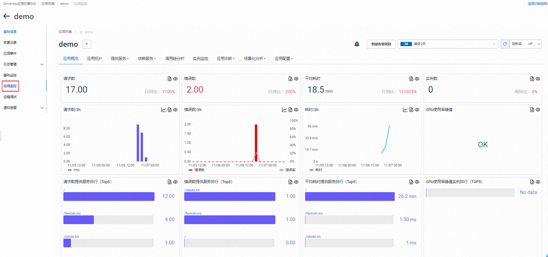Screen dimensions: 548x257
Task: Open document icon on 耗时/2h panel
Action: point(411,110)
